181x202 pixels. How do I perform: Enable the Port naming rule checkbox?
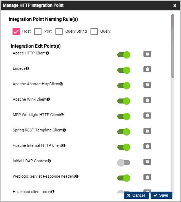coord(38,32)
